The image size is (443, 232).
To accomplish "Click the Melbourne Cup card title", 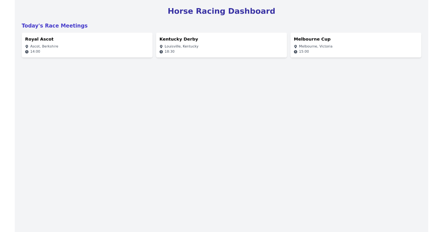I will point(312,39).
